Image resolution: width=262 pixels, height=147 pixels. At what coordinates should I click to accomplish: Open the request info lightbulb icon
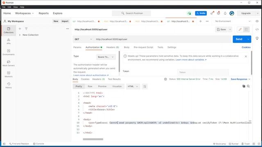pos(257,38)
